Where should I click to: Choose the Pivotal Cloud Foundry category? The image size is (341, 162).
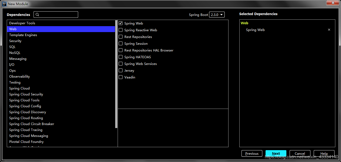(61, 142)
